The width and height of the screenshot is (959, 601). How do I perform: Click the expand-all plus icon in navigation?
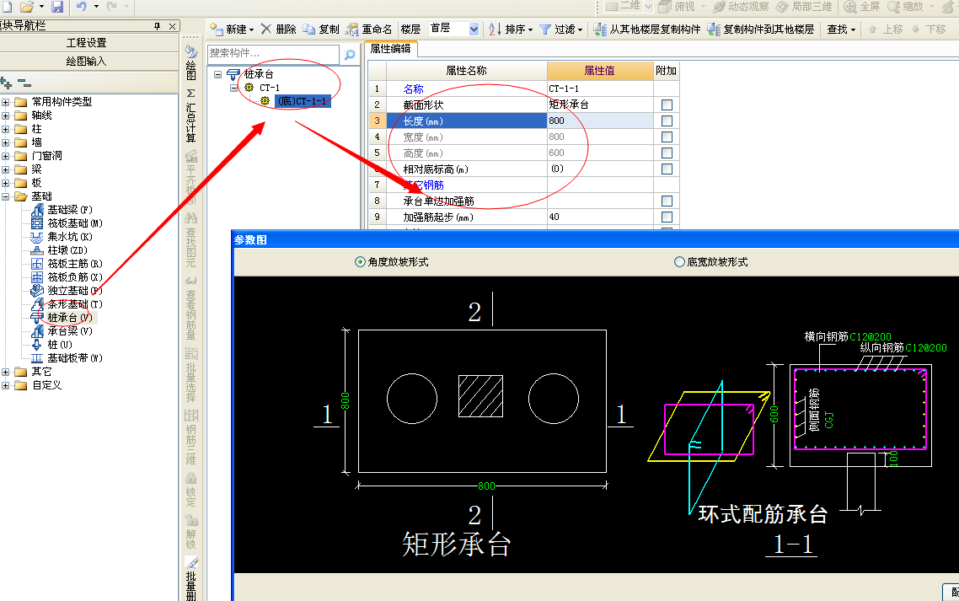click(x=6, y=83)
